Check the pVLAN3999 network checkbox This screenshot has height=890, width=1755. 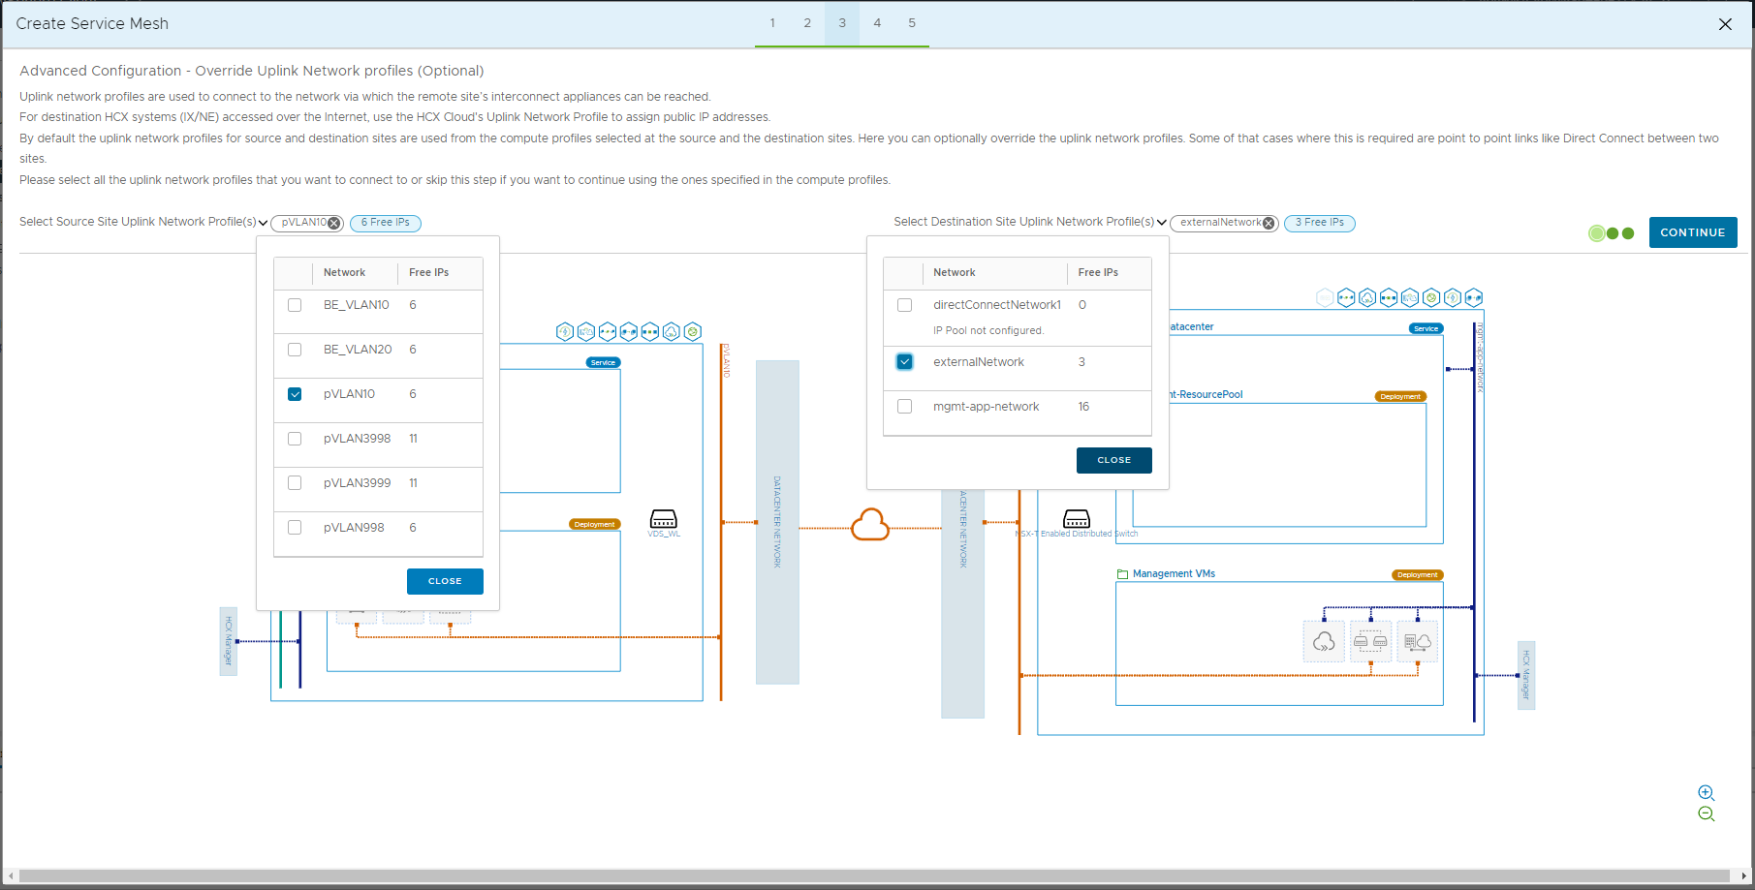pos(295,483)
